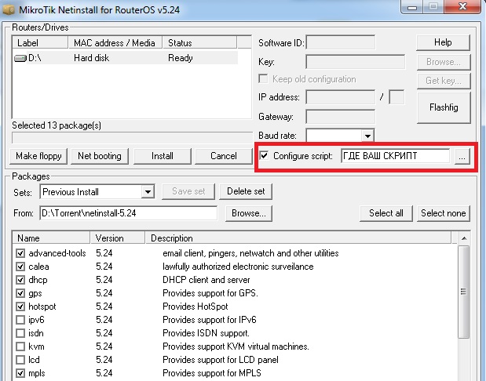Screen dimensions: 486x381
Task: Click the Delete set button
Action: (246, 191)
